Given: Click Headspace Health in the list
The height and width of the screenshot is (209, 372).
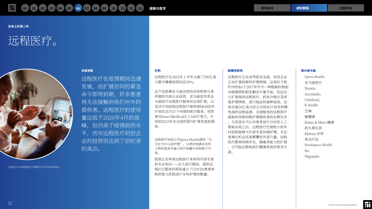Looking at the screenshot, I should tap(318, 145).
